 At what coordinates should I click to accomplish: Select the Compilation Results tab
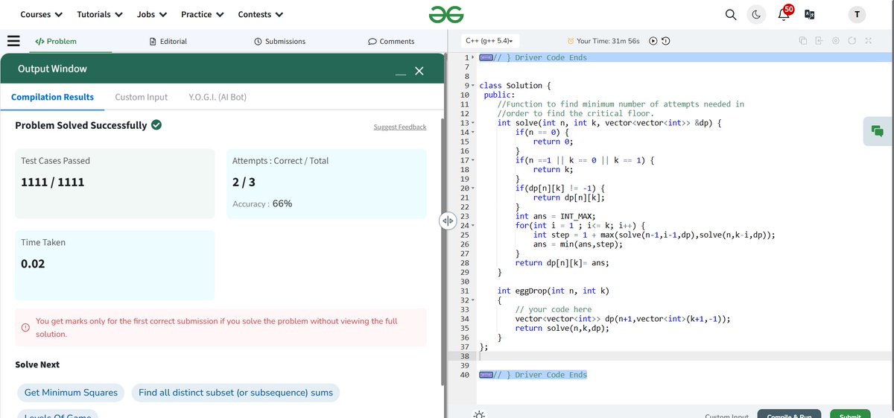52,97
